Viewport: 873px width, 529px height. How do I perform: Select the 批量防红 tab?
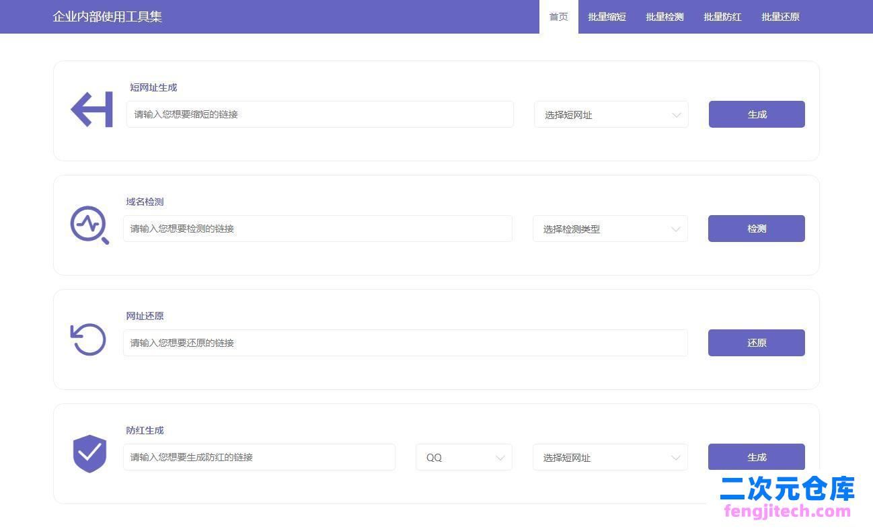point(722,17)
